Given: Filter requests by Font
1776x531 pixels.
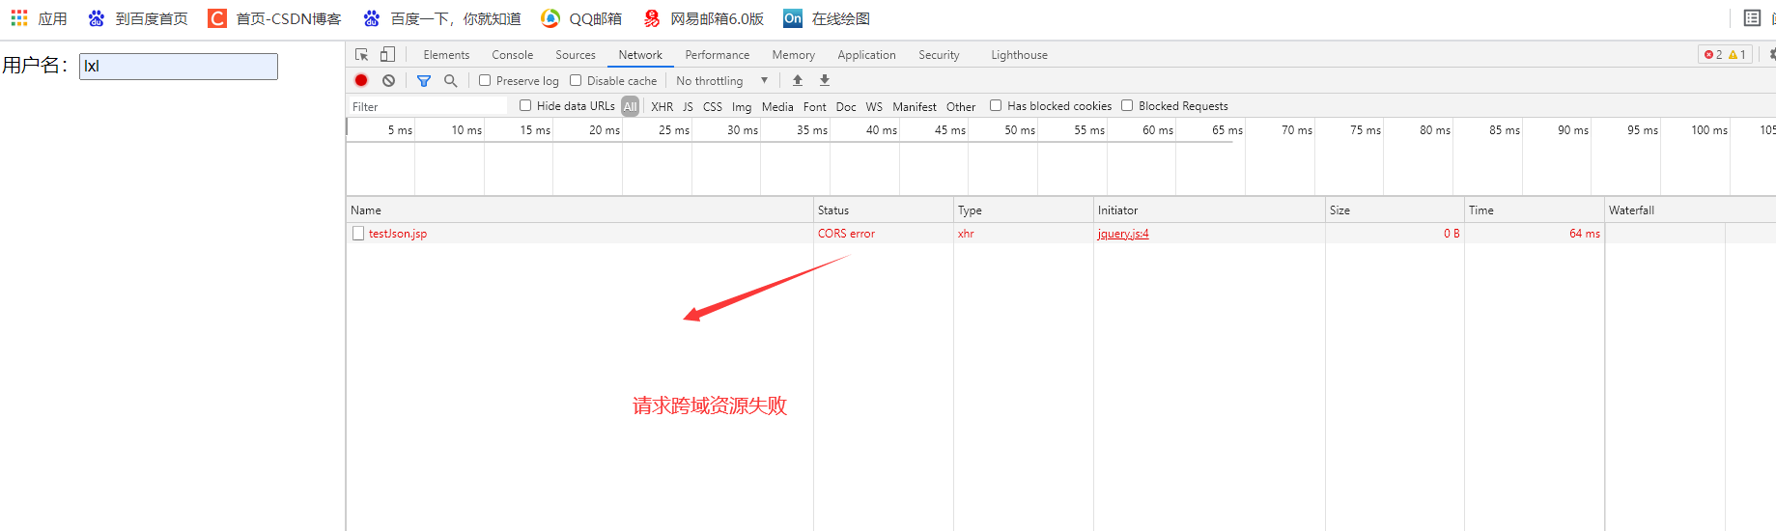Looking at the screenshot, I should [815, 107].
